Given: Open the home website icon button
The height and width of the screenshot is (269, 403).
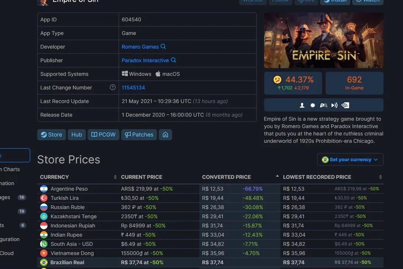Looking at the screenshot, I should 165,135.
